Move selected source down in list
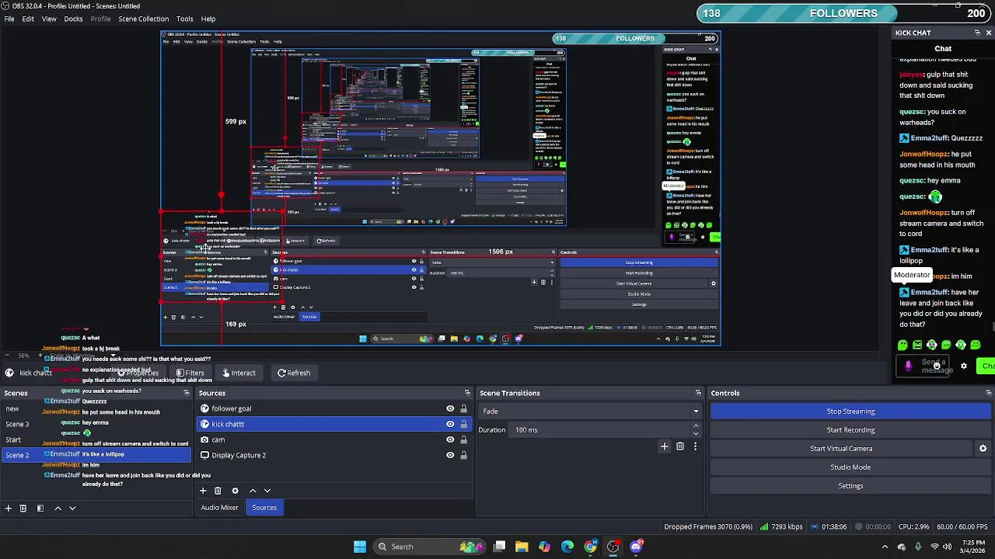 (267, 491)
